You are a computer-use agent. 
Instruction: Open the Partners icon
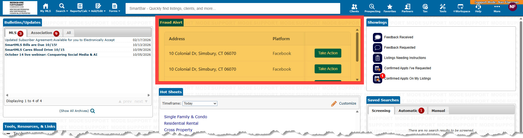[x=407, y=8]
